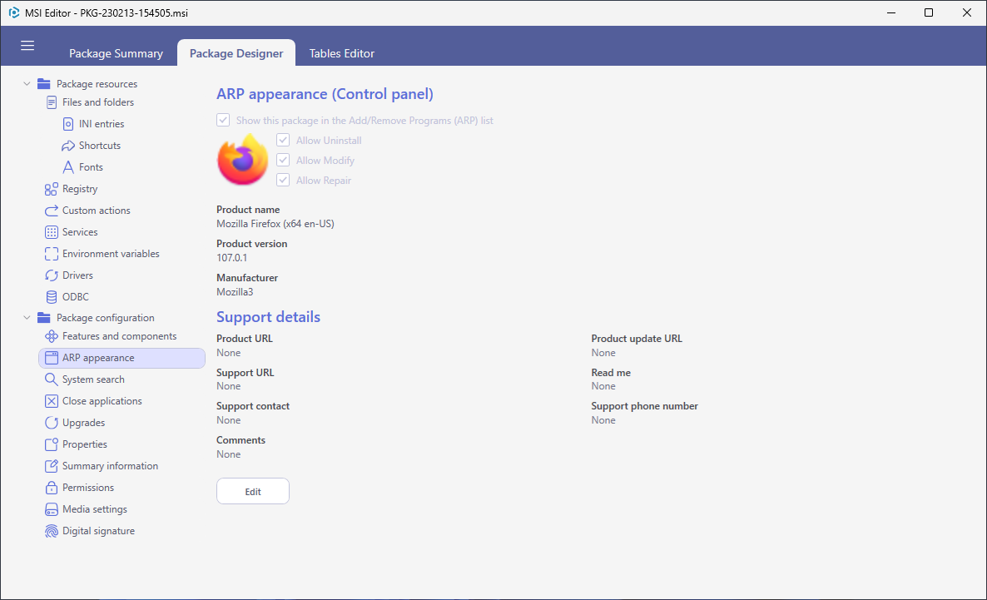Click the 'Support contact' label
Viewport: 987px width, 600px height.
click(x=253, y=406)
